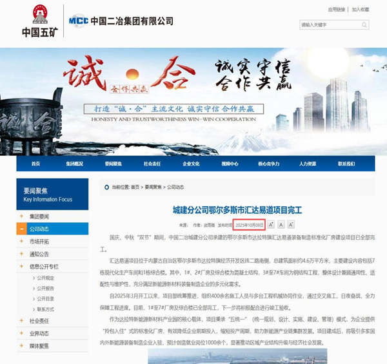Click the 加入收藏 link
Viewport: 387px width, 364px height.
coord(360,10)
